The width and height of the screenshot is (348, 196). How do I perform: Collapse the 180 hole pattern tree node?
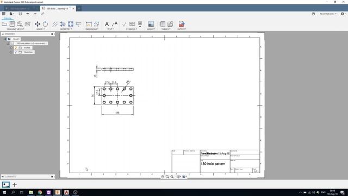[x=8, y=44]
